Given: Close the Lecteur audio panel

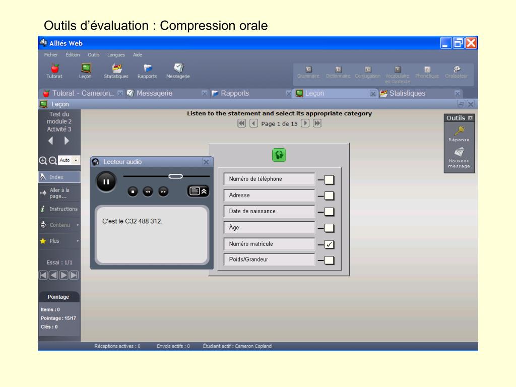Looking at the screenshot, I should tap(206, 162).
